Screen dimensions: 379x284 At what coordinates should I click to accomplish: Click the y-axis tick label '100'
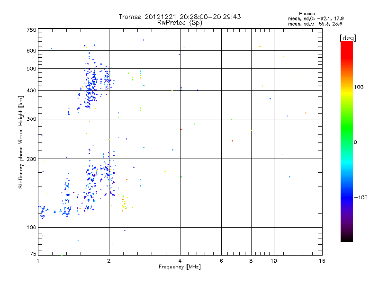point(31,227)
